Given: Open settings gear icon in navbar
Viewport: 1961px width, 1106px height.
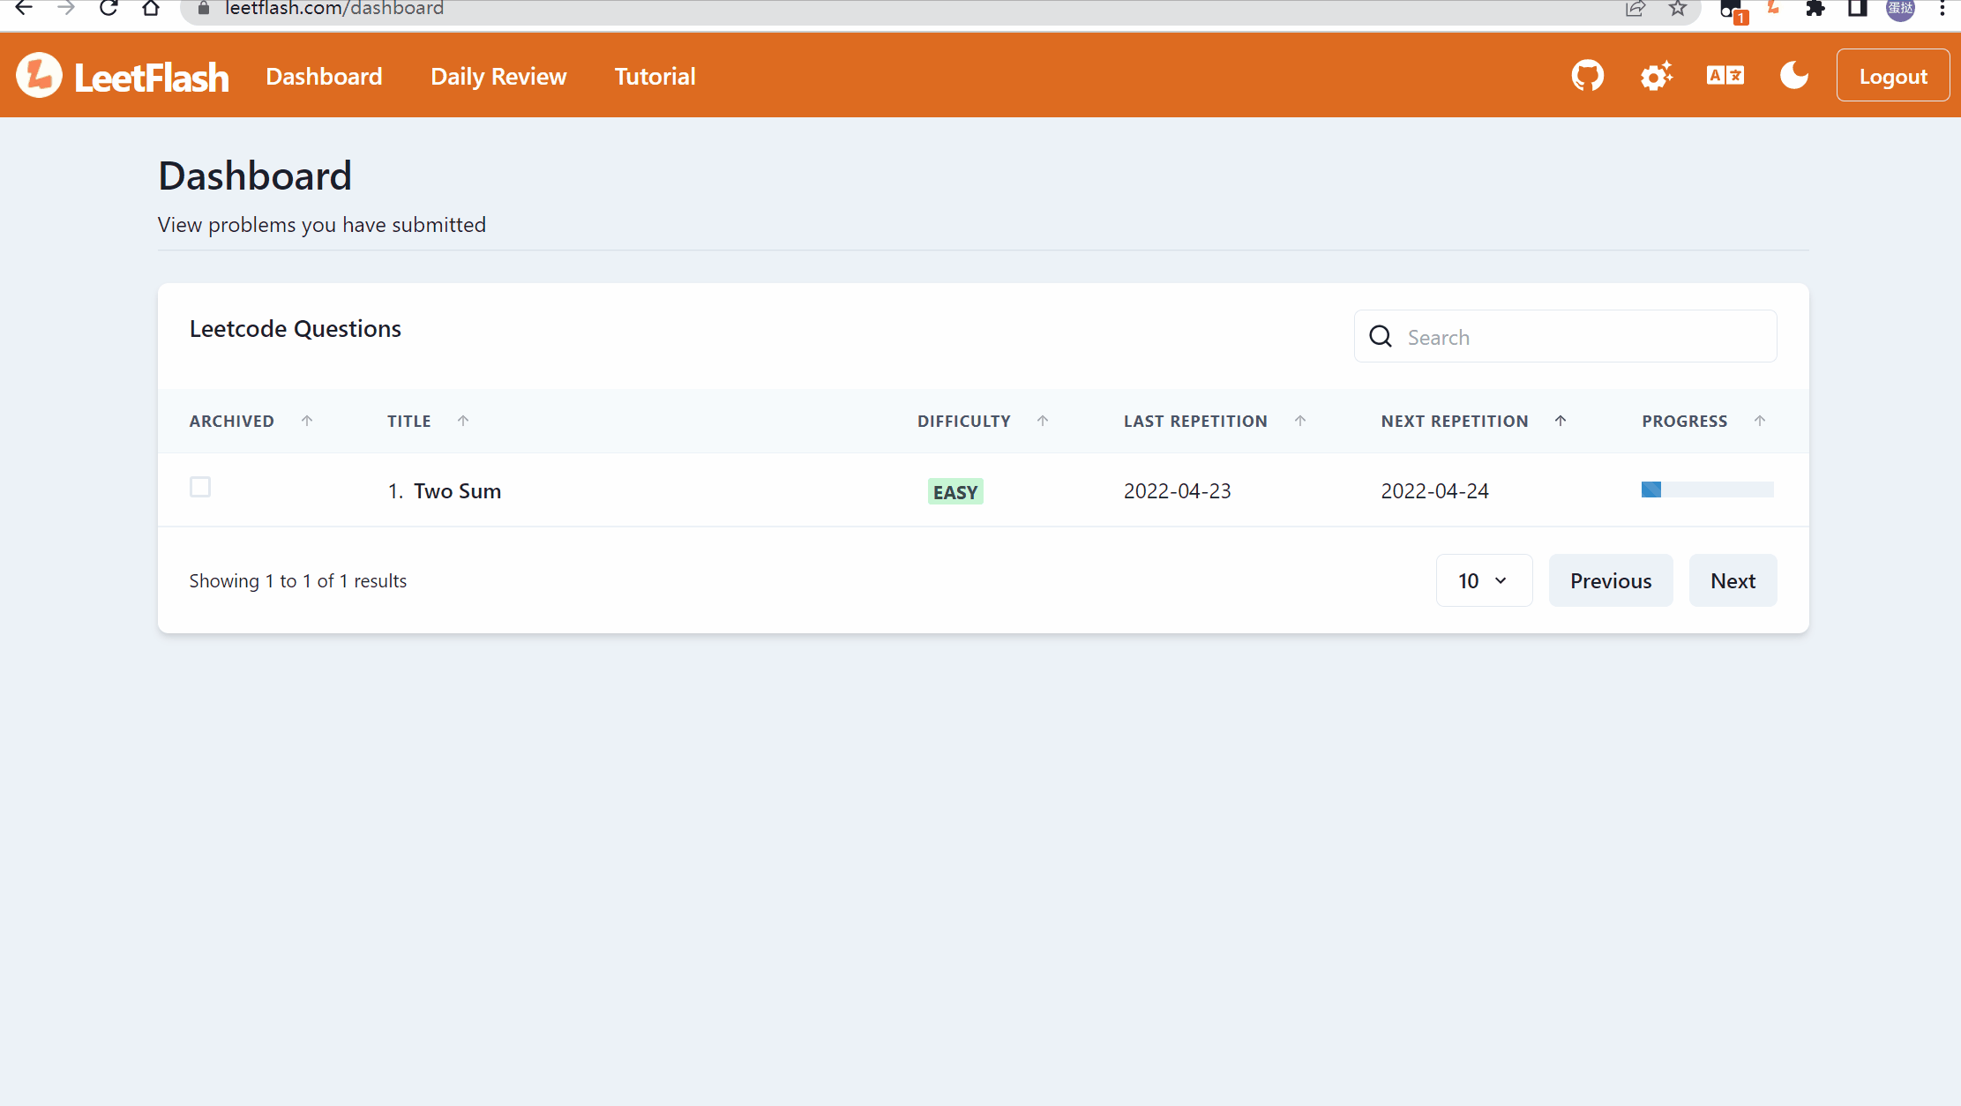Looking at the screenshot, I should pos(1656,76).
